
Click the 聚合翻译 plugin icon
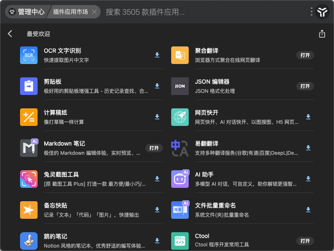click(x=180, y=55)
